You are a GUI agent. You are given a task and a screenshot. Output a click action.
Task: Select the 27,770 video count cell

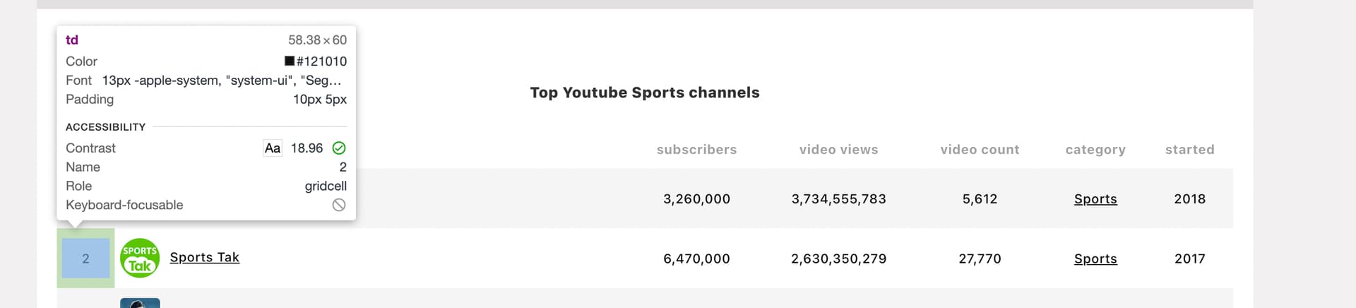pyautogui.click(x=980, y=259)
